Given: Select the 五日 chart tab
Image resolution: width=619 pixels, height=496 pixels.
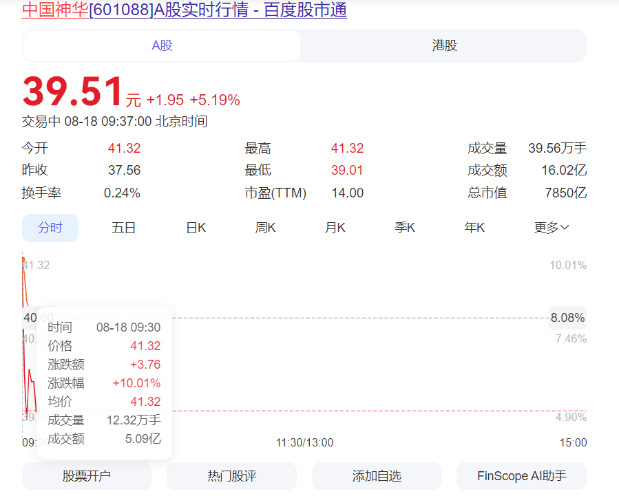Looking at the screenshot, I should point(123,228).
